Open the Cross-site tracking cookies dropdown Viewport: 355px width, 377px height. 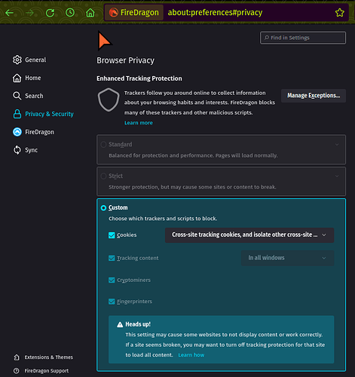(249, 235)
